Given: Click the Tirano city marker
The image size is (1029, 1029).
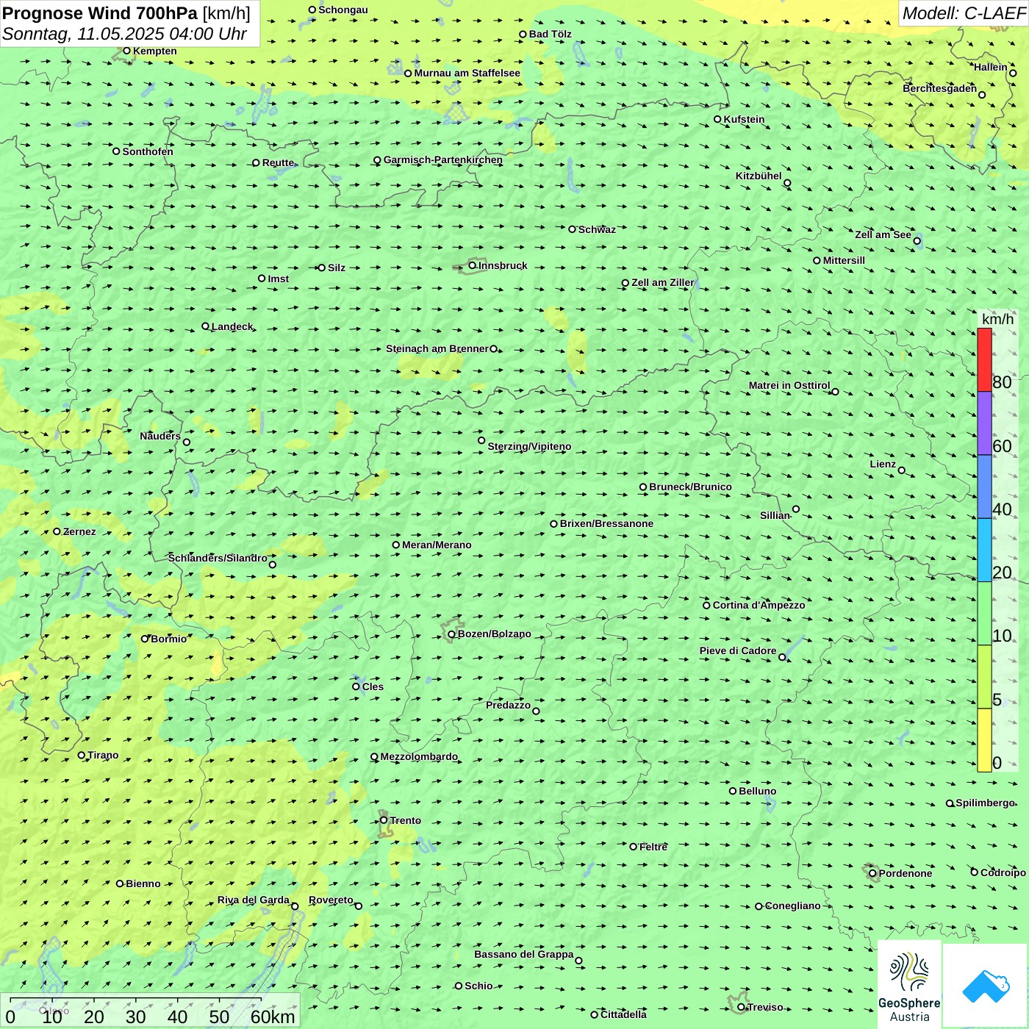Looking at the screenshot, I should (82, 755).
